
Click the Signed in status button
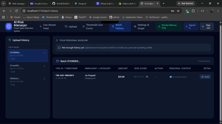pyautogui.click(x=191, y=27)
